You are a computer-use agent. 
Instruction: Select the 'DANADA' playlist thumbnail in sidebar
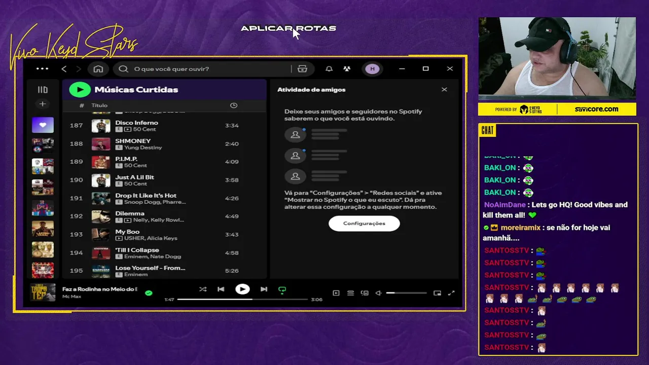click(43, 270)
